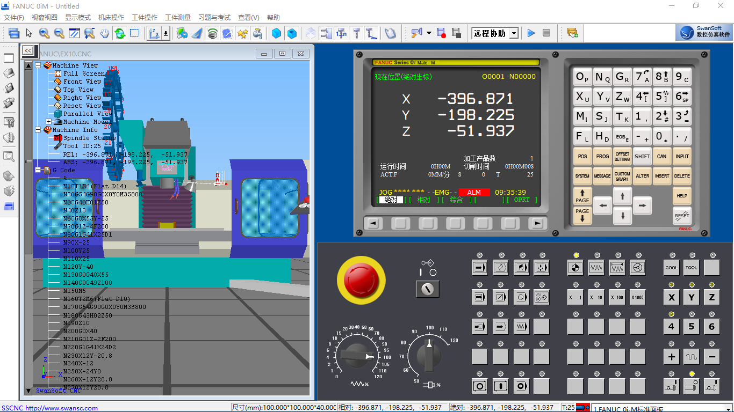Click the cursor up arrow key

(622, 196)
